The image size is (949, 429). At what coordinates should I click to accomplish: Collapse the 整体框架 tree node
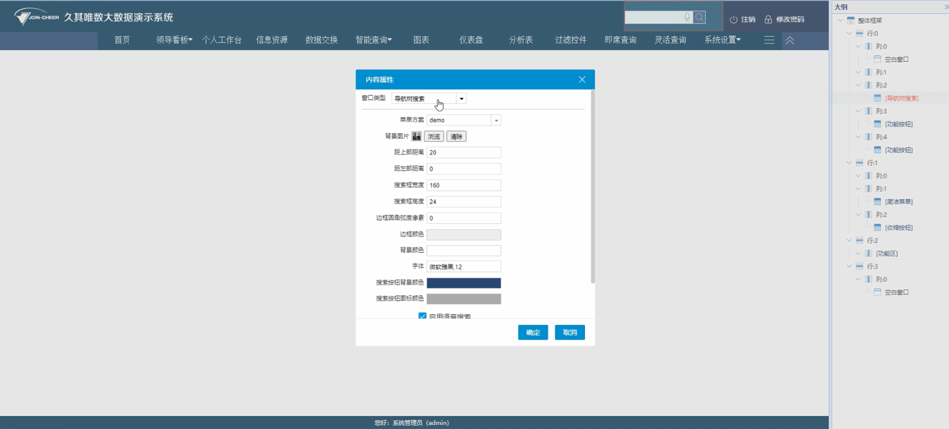pyautogui.click(x=840, y=20)
